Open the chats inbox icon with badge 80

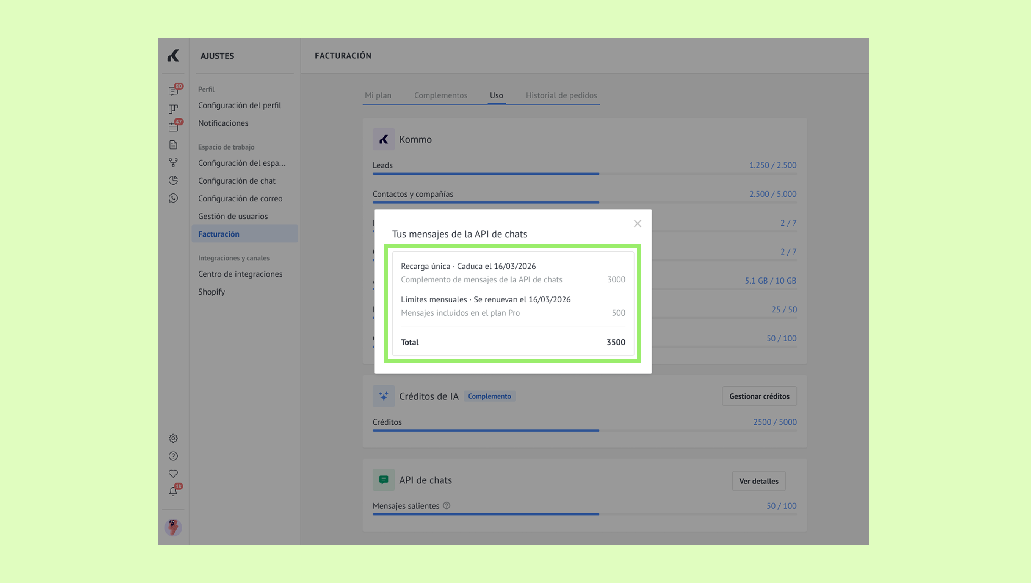[173, 91]
